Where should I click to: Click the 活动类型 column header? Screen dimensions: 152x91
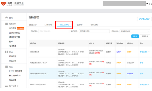109,43
